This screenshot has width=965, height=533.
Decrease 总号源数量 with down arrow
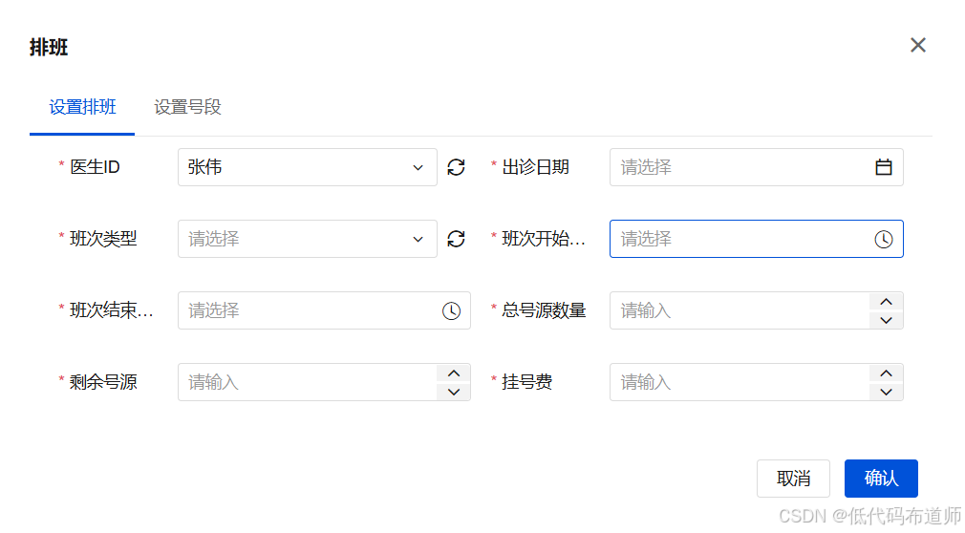[887, 320]
